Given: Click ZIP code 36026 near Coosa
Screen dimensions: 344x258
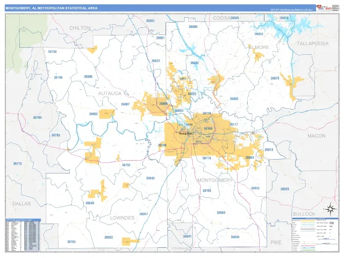Looking at the screenshot, I should 235,18.
